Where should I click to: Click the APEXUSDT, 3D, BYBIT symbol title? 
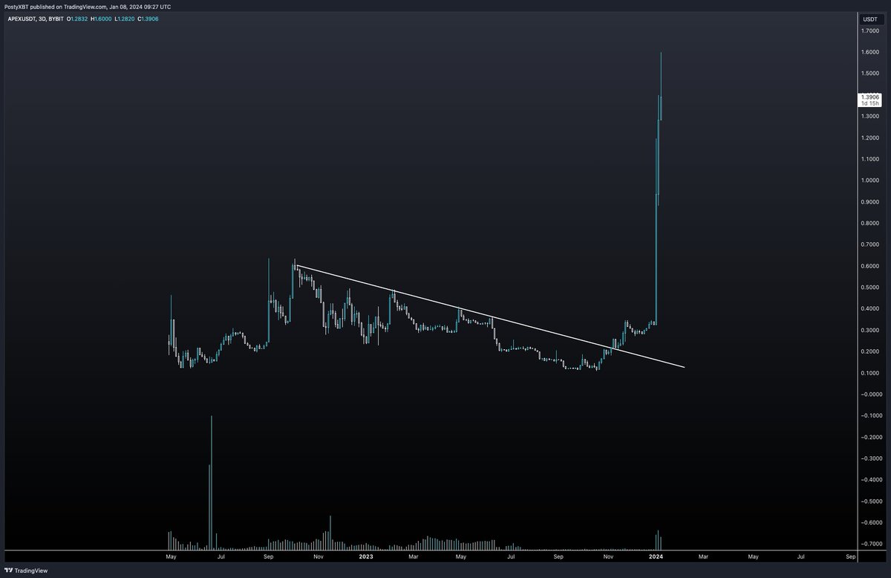(34, 19)
